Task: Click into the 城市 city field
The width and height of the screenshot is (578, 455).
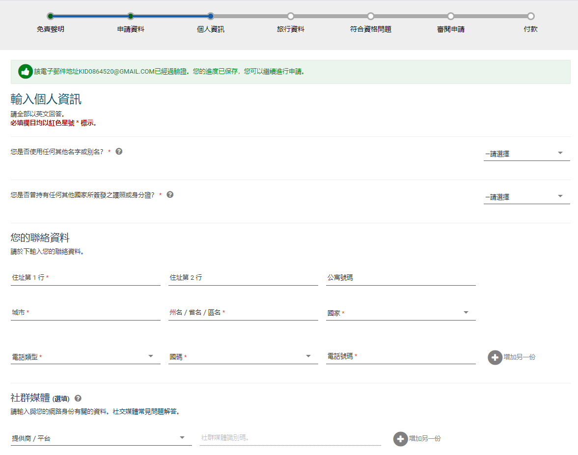Action: (85, 313)
